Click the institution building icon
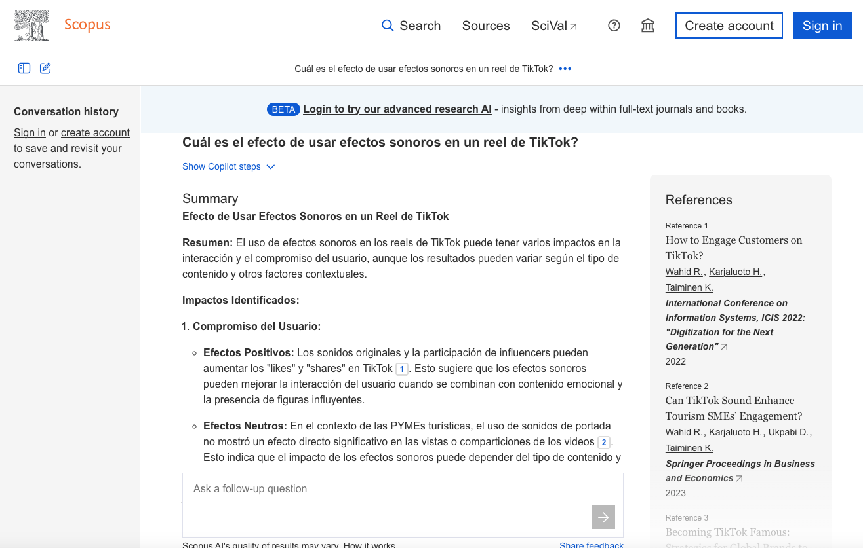 tap(648, 26)
